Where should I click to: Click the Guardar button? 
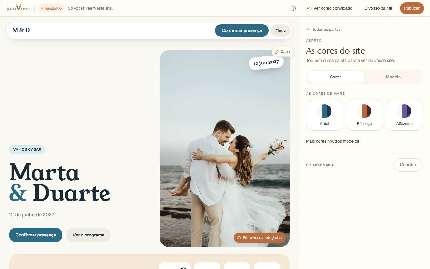click(x=408, y=165)
